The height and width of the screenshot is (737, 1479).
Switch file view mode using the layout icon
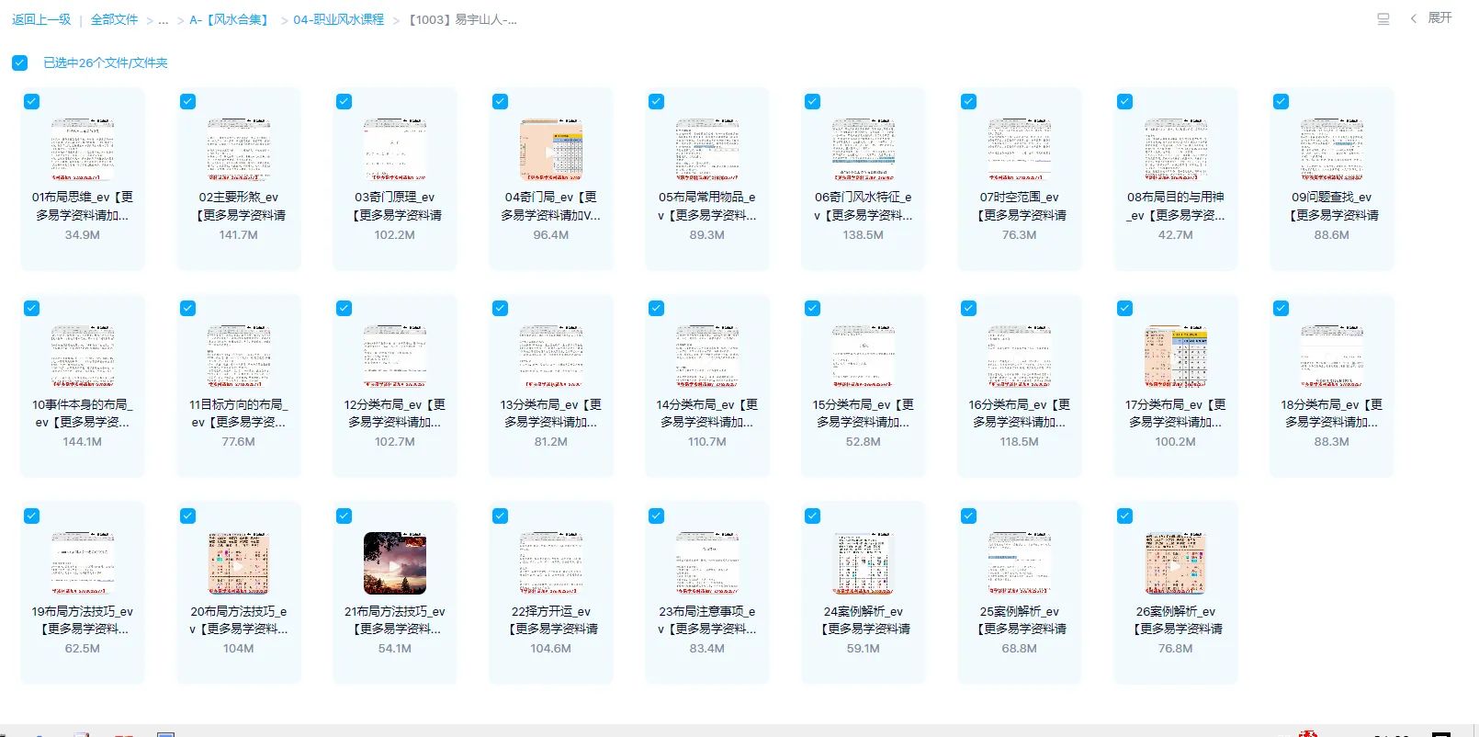(1383, 19)
